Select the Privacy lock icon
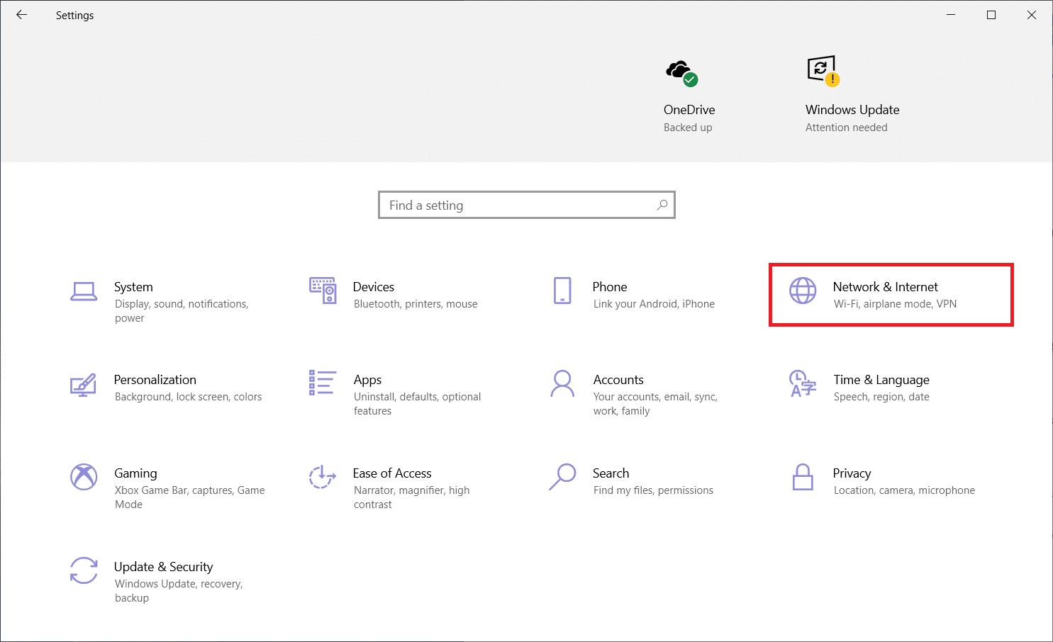The image size is (1053, 642). [802, 478]
